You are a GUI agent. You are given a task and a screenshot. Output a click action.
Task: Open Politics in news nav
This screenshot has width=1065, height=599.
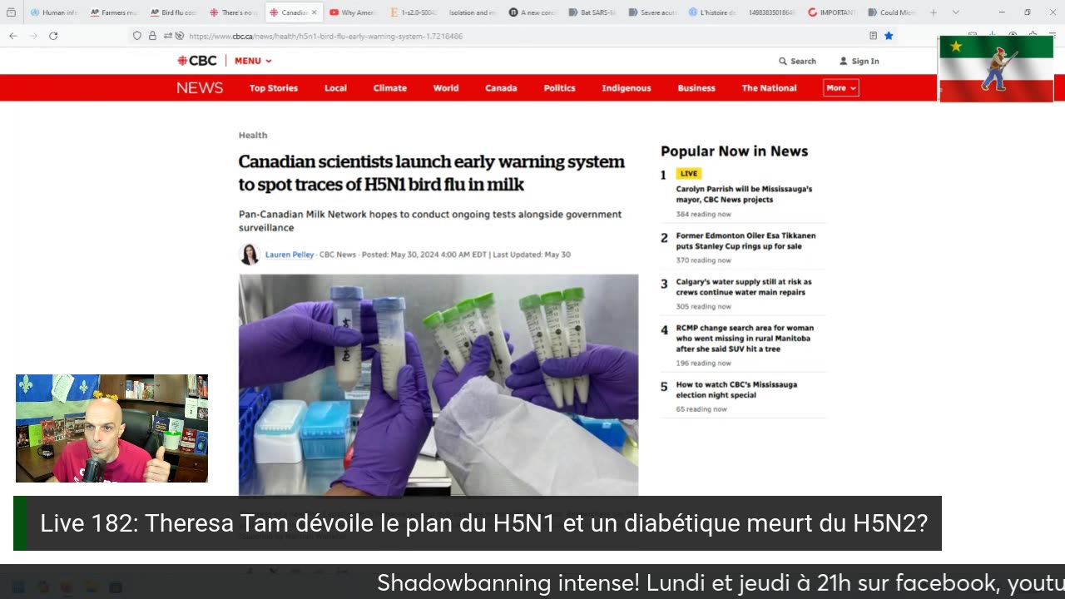click(x=559, y=87)
